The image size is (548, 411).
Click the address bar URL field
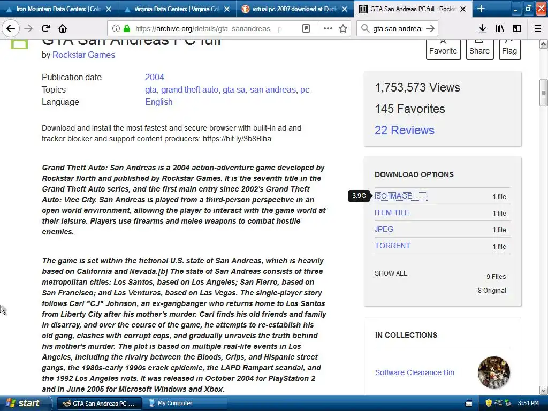click(208, 28)
